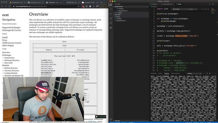This screenshot has height=123, width=218.
Task: Toggle Use Regular Expression in find widget
Action: (x=193, y=9)
